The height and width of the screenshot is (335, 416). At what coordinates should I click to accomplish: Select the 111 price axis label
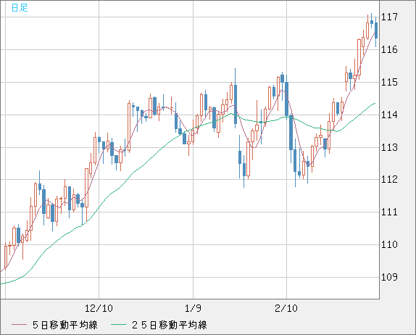(389, 212)
